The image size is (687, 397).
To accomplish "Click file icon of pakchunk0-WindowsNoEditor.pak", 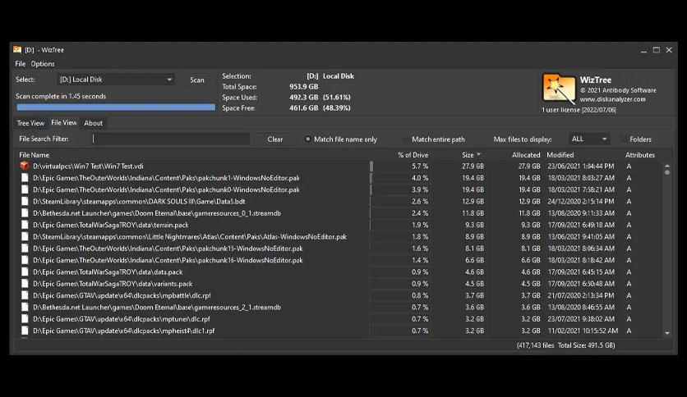I will 25,189.
